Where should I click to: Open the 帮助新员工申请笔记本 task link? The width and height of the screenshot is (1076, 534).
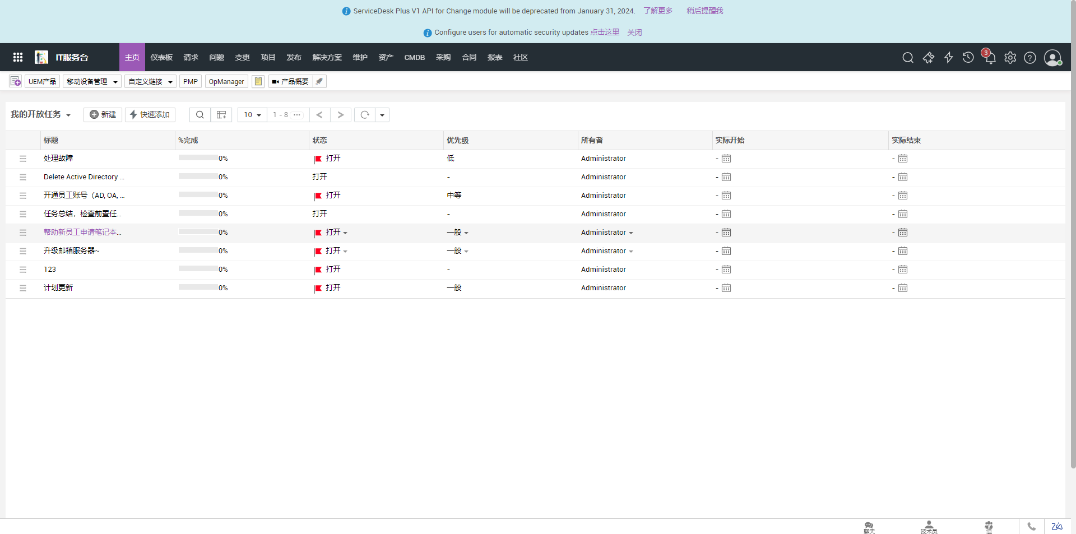click(82, 233)
